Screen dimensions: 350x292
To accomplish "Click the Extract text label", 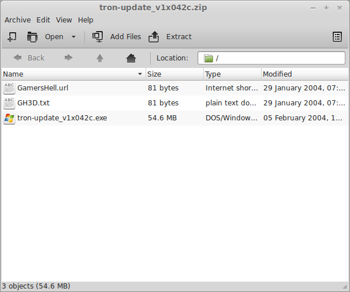I will (x=179, y=37).
